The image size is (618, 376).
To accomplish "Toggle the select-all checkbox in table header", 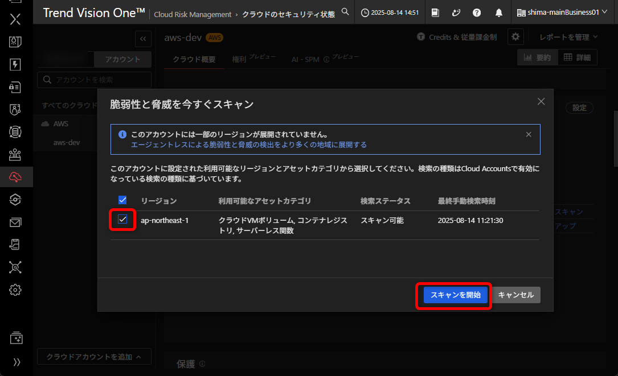I will pyautogui.click(x=122, y=200).
